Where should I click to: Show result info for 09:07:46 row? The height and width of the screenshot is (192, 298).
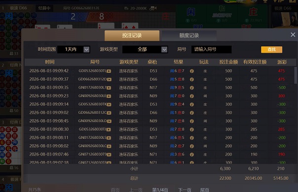pos(192,155)
